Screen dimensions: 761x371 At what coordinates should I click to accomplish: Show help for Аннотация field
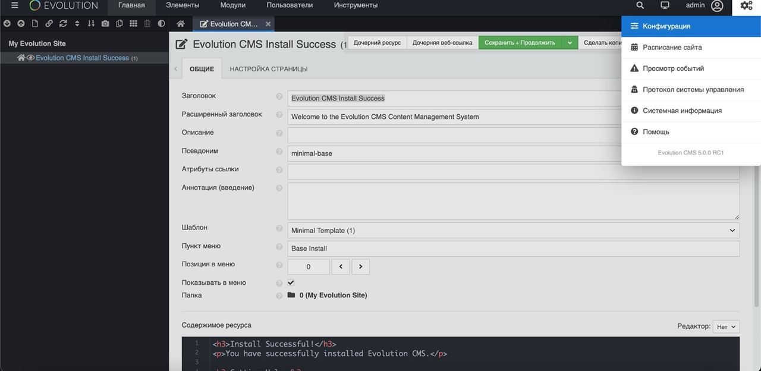pos(279,188)
